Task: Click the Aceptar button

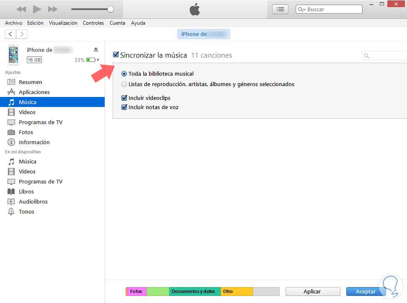Action: (366, 291)
